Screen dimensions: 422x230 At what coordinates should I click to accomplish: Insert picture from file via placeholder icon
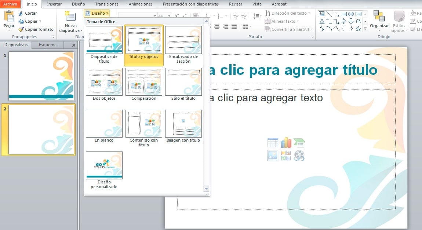[273, 156]
